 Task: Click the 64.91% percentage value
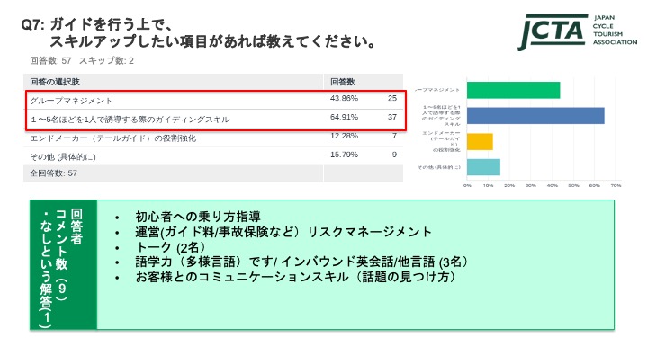pos(344,118)
